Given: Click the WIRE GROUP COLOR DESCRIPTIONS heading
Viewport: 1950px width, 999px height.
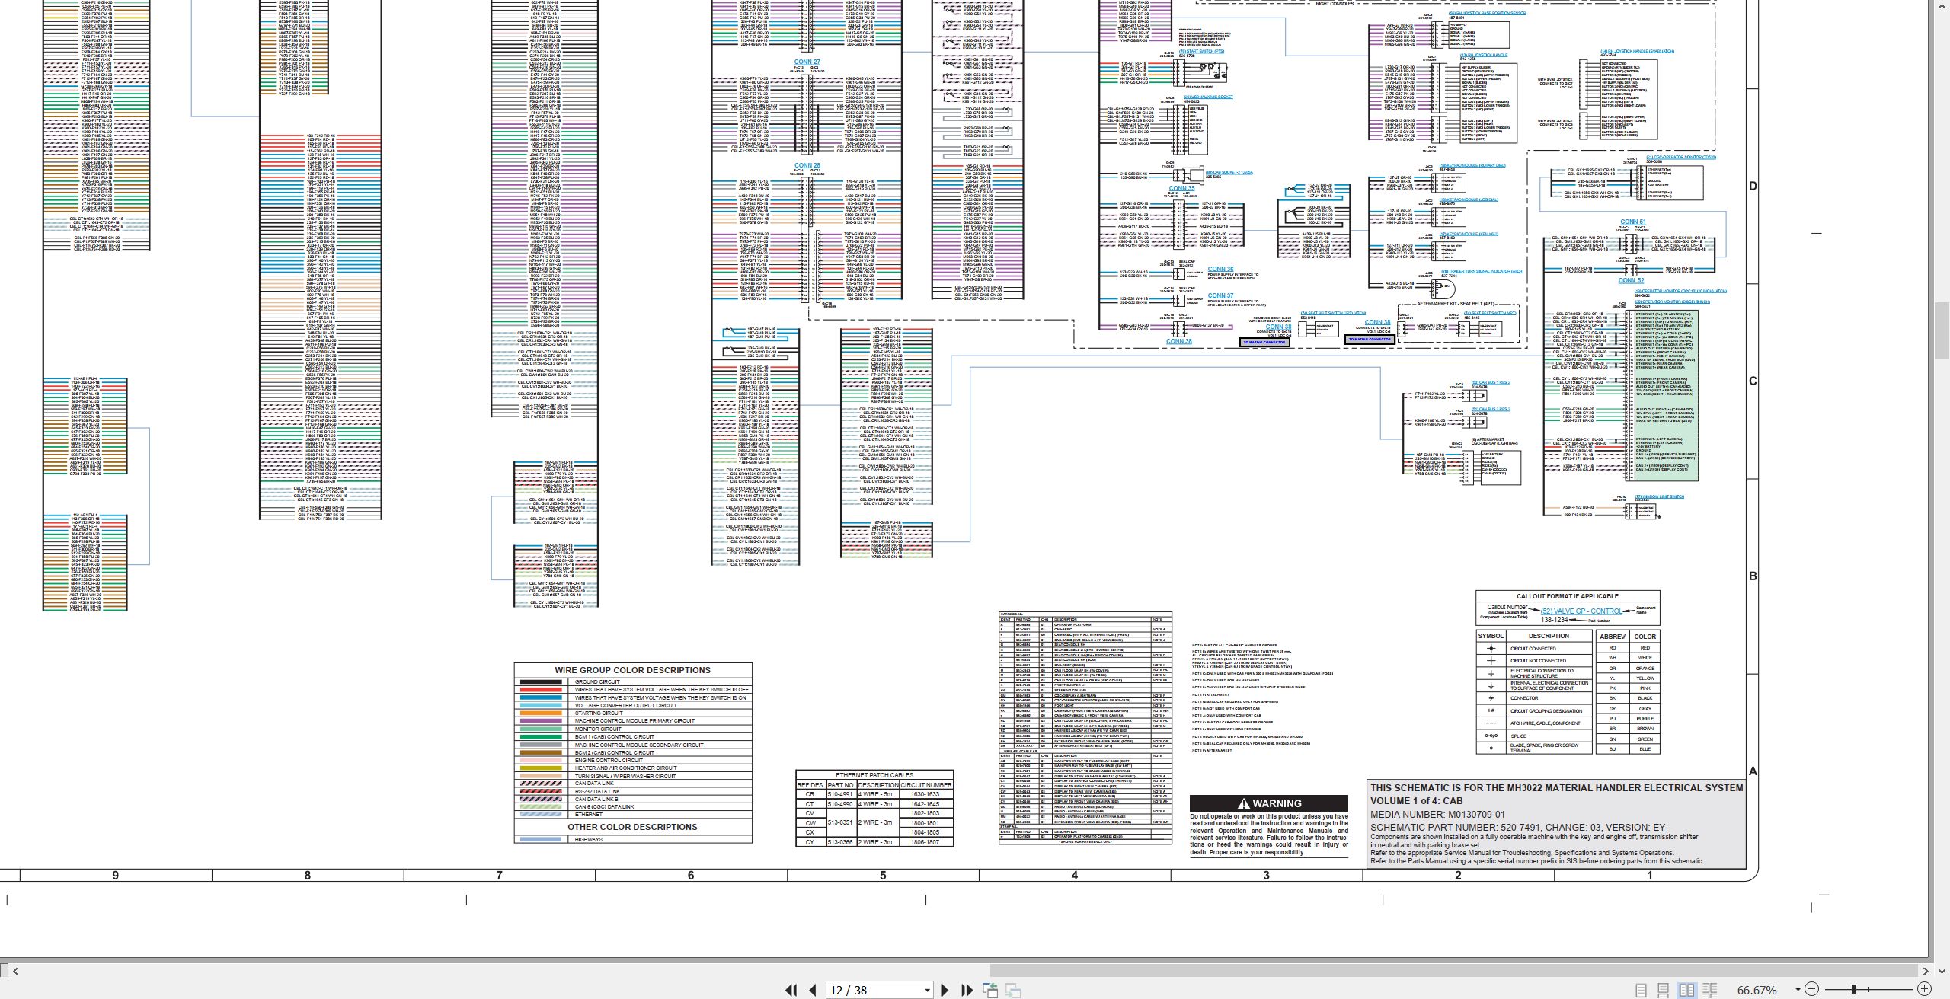Looking at the screenshot, I should point(632,670).
